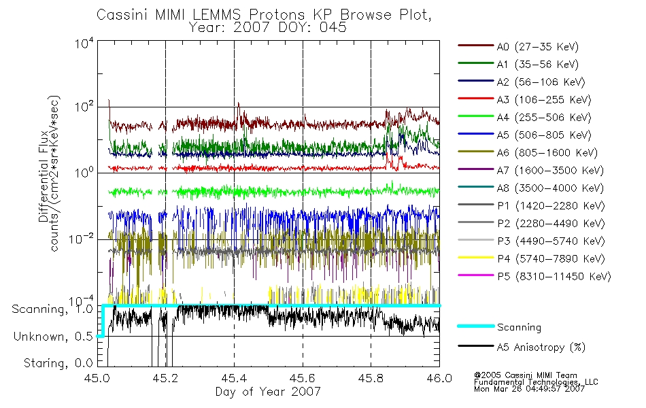Screen dimensions: 646x408
Task: Click the y-axis tick label 10^-2
Action: [82, 239]
